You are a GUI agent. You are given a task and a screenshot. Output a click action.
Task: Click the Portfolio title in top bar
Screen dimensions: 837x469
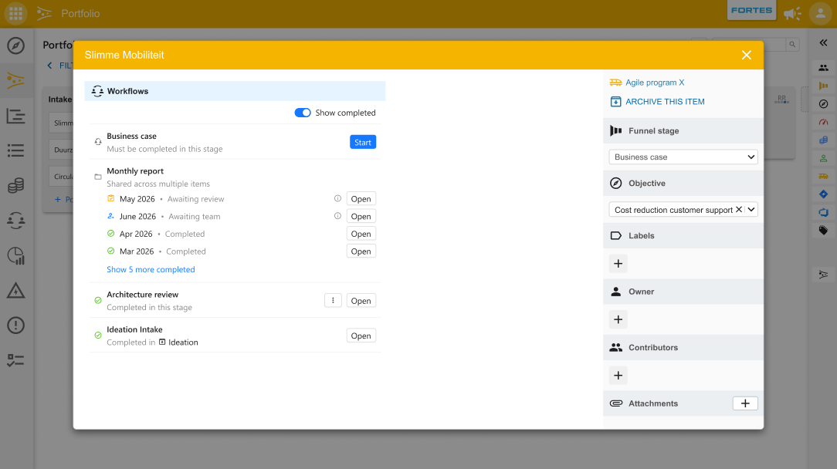click(80, 13)
